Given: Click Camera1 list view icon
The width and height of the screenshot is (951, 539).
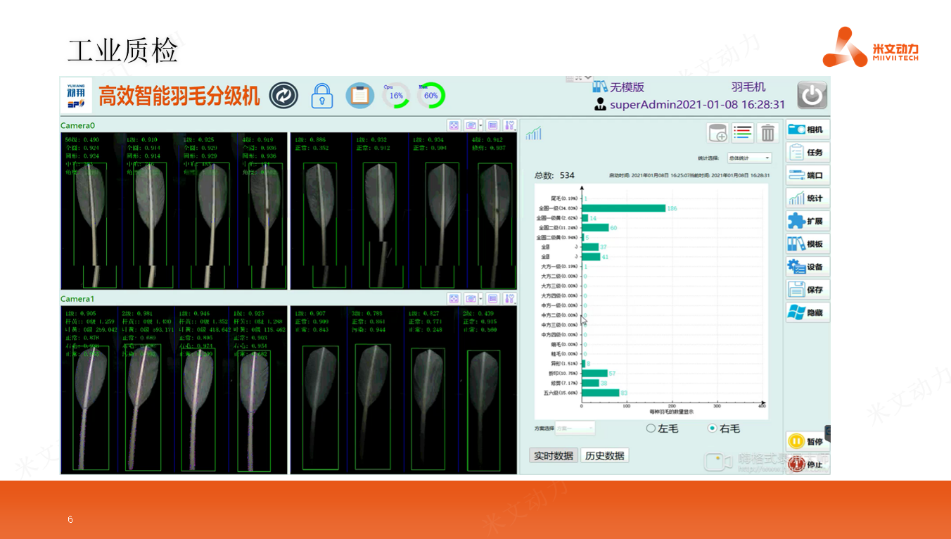Looking at the screenshot, I should [x=492, y=299].
